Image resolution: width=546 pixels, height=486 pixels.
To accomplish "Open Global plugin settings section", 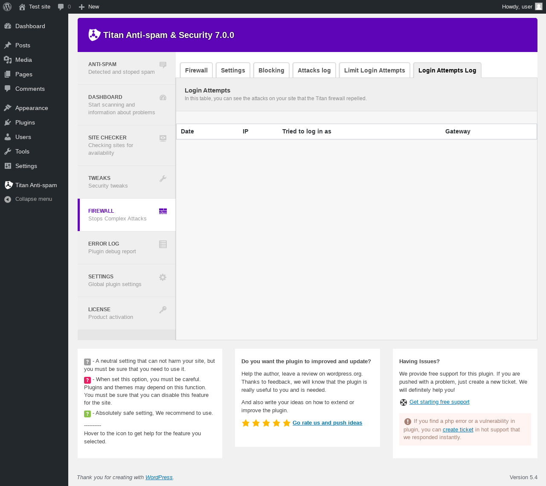I will point(127,281).
